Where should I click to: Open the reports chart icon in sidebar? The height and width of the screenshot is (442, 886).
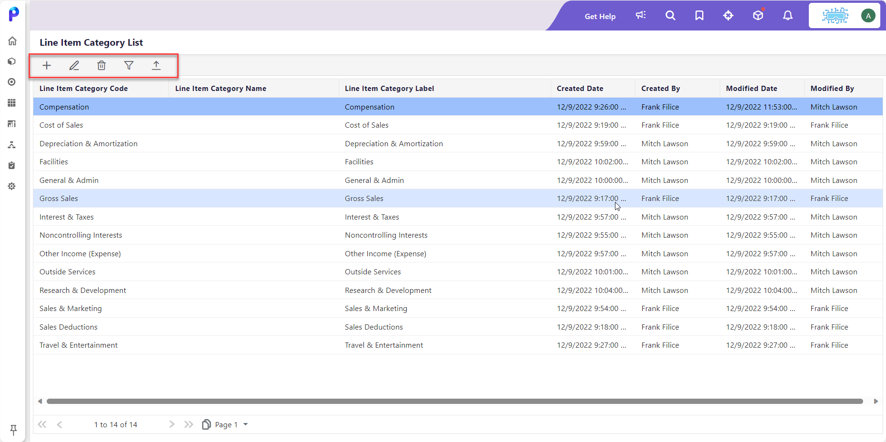click(12, 124)
